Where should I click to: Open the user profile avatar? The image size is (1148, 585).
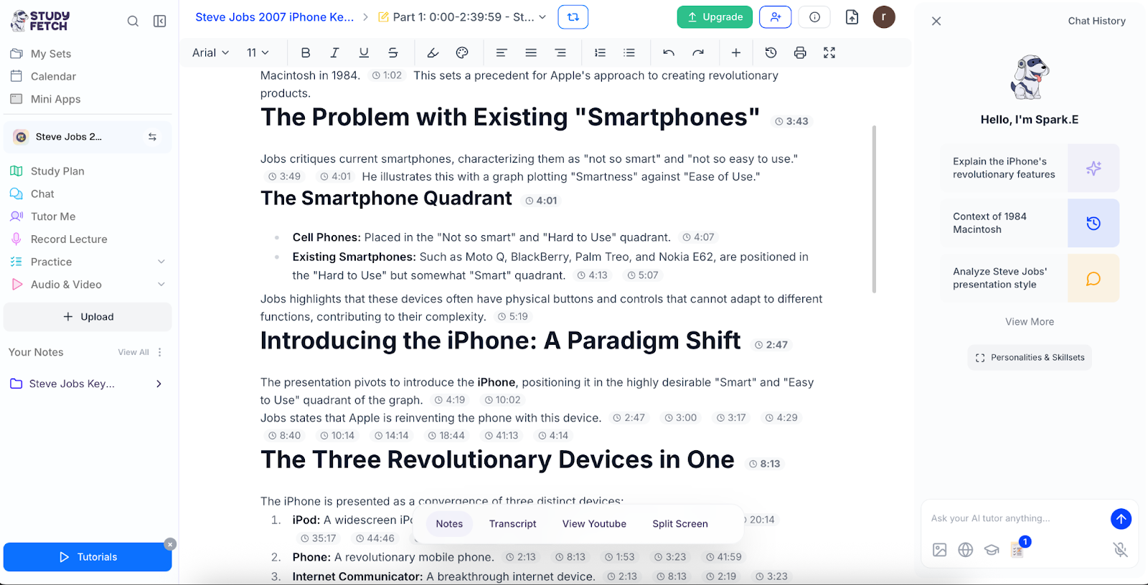[884, 17]
